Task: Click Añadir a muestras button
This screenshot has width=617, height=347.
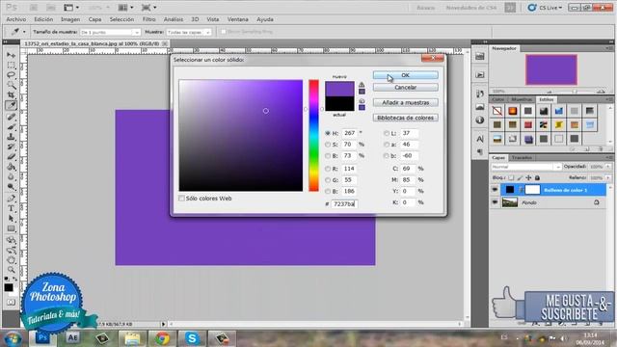Action: [405, 103]
